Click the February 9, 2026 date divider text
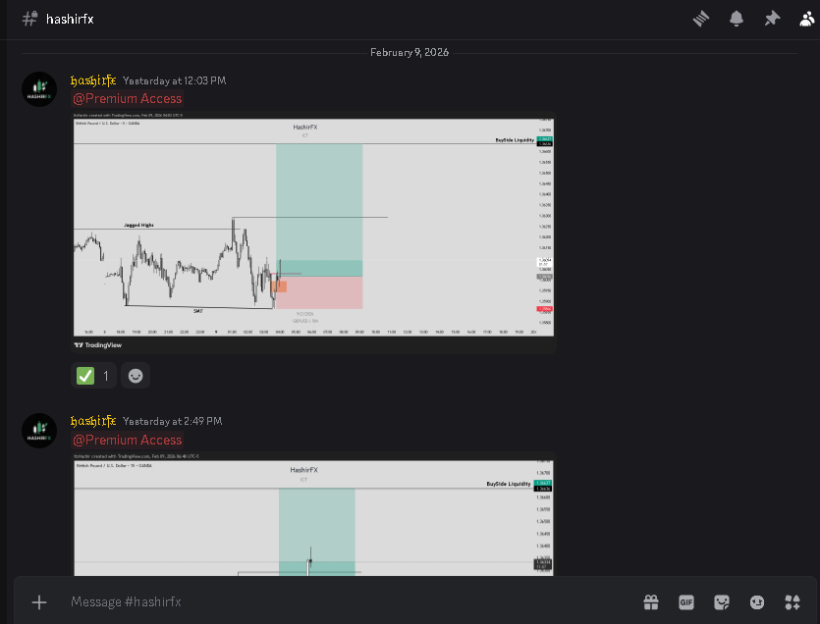The height and width of the screenshot is (624, 820). coord(410,52)
